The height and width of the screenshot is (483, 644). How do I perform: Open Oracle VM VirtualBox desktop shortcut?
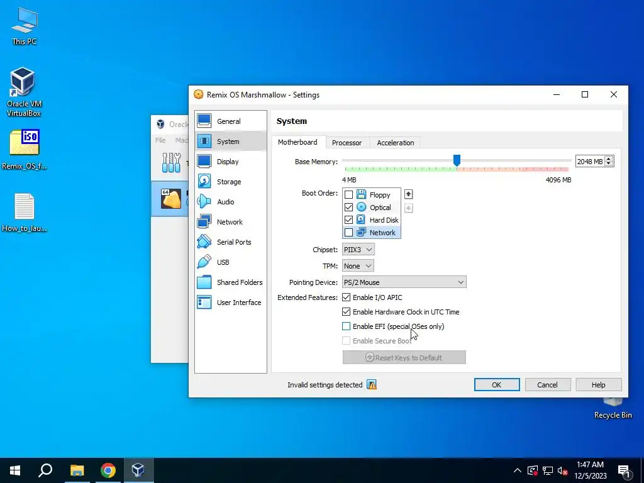pos(24,92)
